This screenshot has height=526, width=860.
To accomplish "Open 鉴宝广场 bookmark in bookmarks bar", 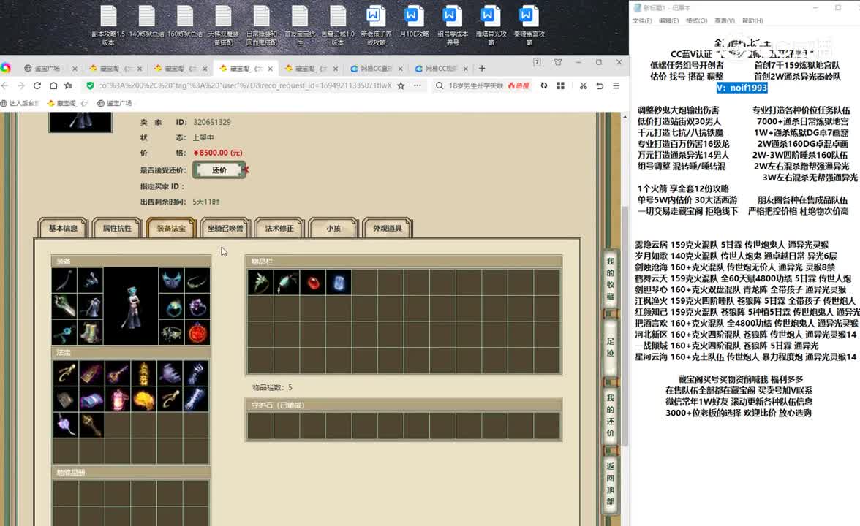I will point(114,103).
